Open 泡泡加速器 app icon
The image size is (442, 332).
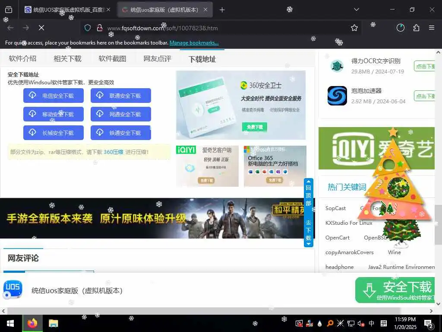(x=337, y=96)
